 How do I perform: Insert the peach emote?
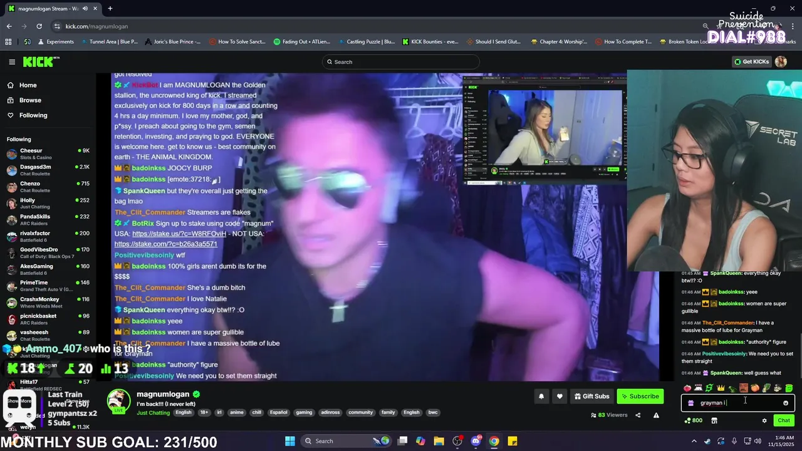754,388
